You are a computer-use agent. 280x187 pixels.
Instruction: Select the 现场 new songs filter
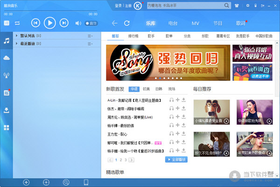pos(172,89)
